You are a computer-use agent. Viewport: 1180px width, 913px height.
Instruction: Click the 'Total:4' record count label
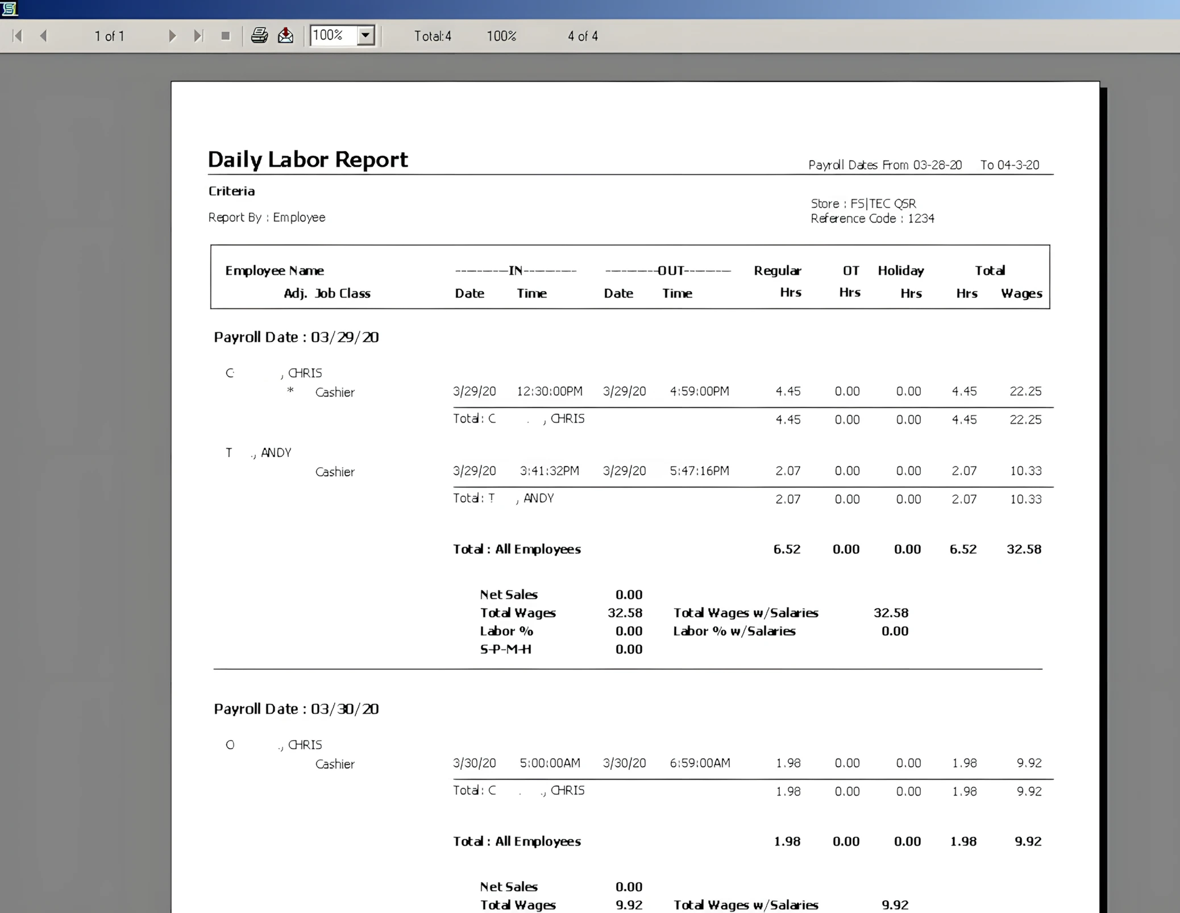(x=433, y=36)
